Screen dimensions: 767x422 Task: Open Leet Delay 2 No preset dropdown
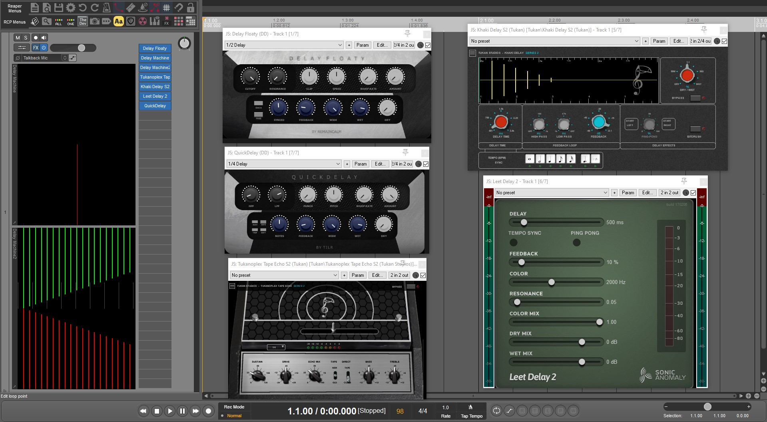coord(552,193)
